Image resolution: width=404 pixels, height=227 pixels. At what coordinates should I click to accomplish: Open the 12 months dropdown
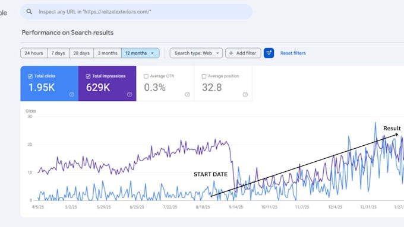point(140,53)
